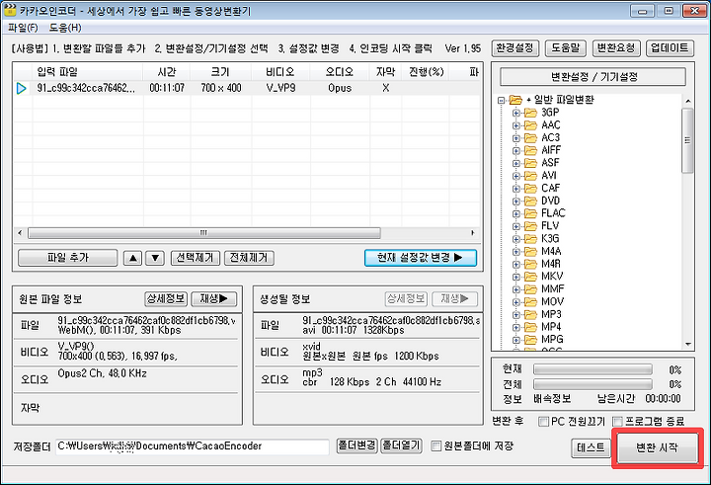This screenshot has width=711, height=485.
Task: Expand the MP4 format node
Action: point(516,327)
